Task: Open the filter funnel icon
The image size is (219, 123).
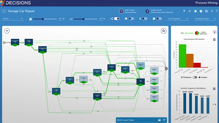Action: 184,11
